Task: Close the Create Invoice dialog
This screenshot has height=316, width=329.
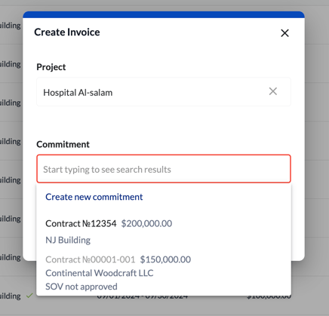Action: tap(284, 33)
